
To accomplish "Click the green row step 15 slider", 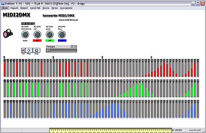I will point(48,90).
